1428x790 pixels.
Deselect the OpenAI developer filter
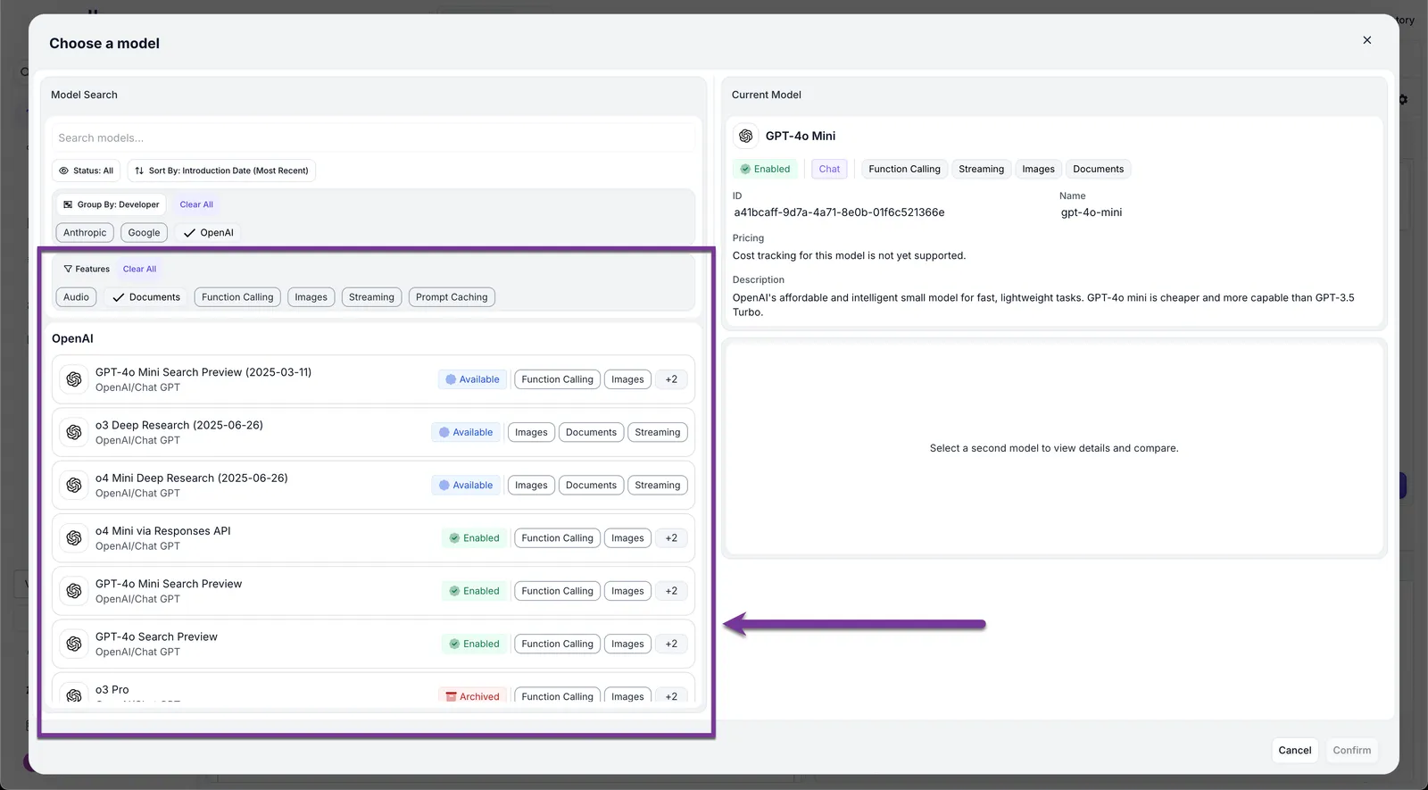tap(208, 233)
